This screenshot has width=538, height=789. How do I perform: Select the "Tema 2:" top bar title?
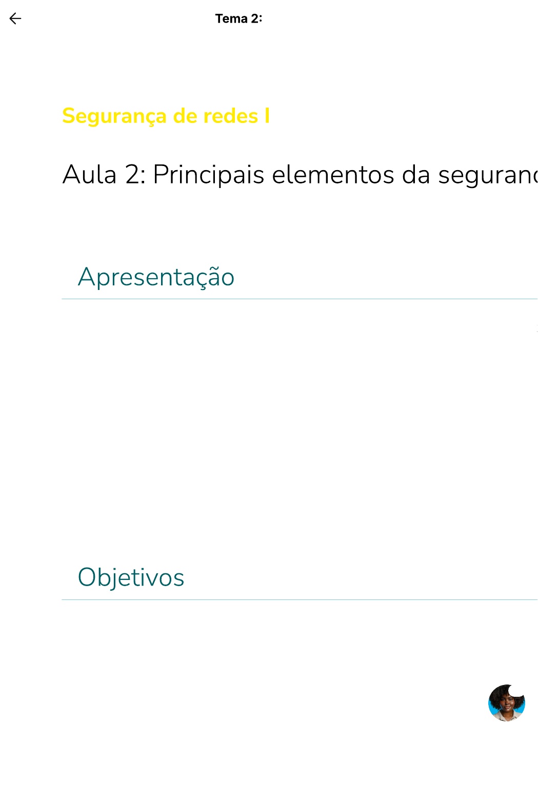[238, 19]
